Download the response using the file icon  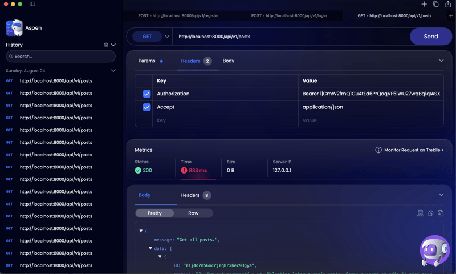[441, 213]
